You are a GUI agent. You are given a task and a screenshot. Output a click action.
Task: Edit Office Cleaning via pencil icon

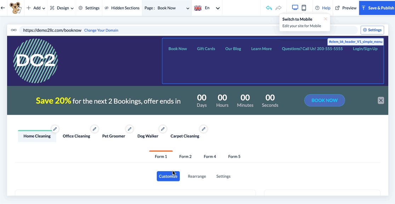[94, 129]
